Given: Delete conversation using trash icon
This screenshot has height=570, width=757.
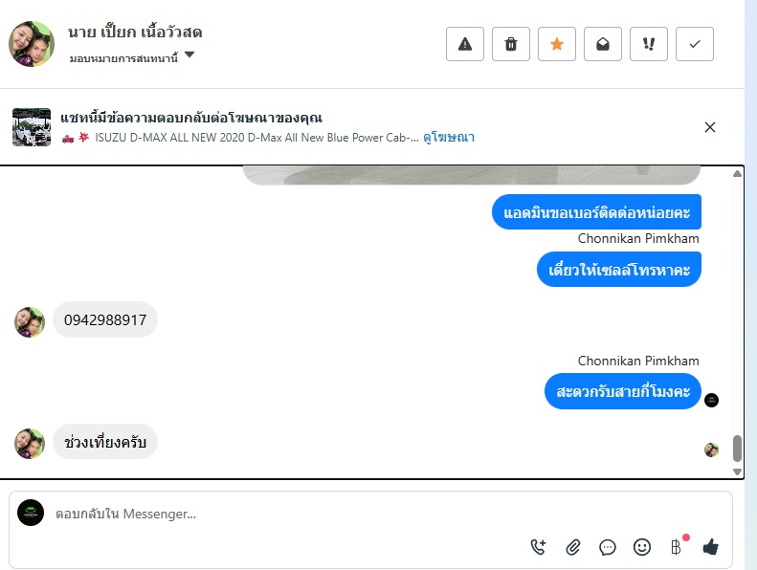Looking at the screenshot, I should click(x=511, y=44).
